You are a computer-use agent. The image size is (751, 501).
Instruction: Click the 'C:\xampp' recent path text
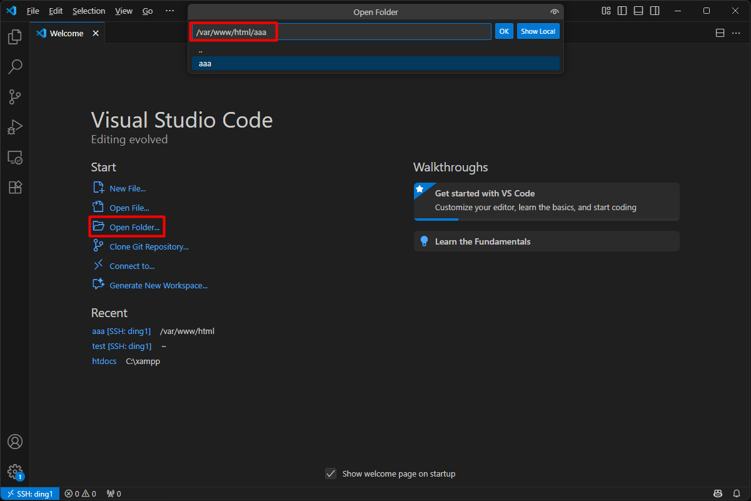tap(143, 361)
